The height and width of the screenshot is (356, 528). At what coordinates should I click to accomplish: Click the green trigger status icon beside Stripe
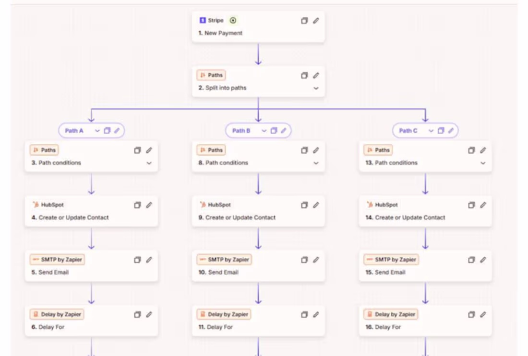tap(233, 20)
